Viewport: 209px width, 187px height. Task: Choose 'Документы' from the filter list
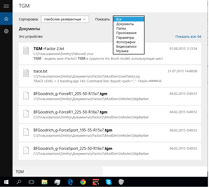click(x=125, y=24)
